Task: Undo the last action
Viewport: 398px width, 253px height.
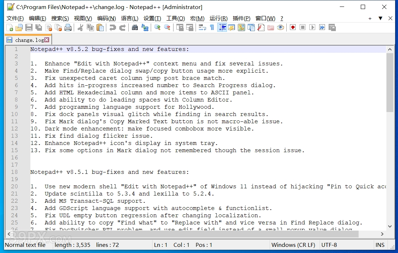Action: [113, 27]
